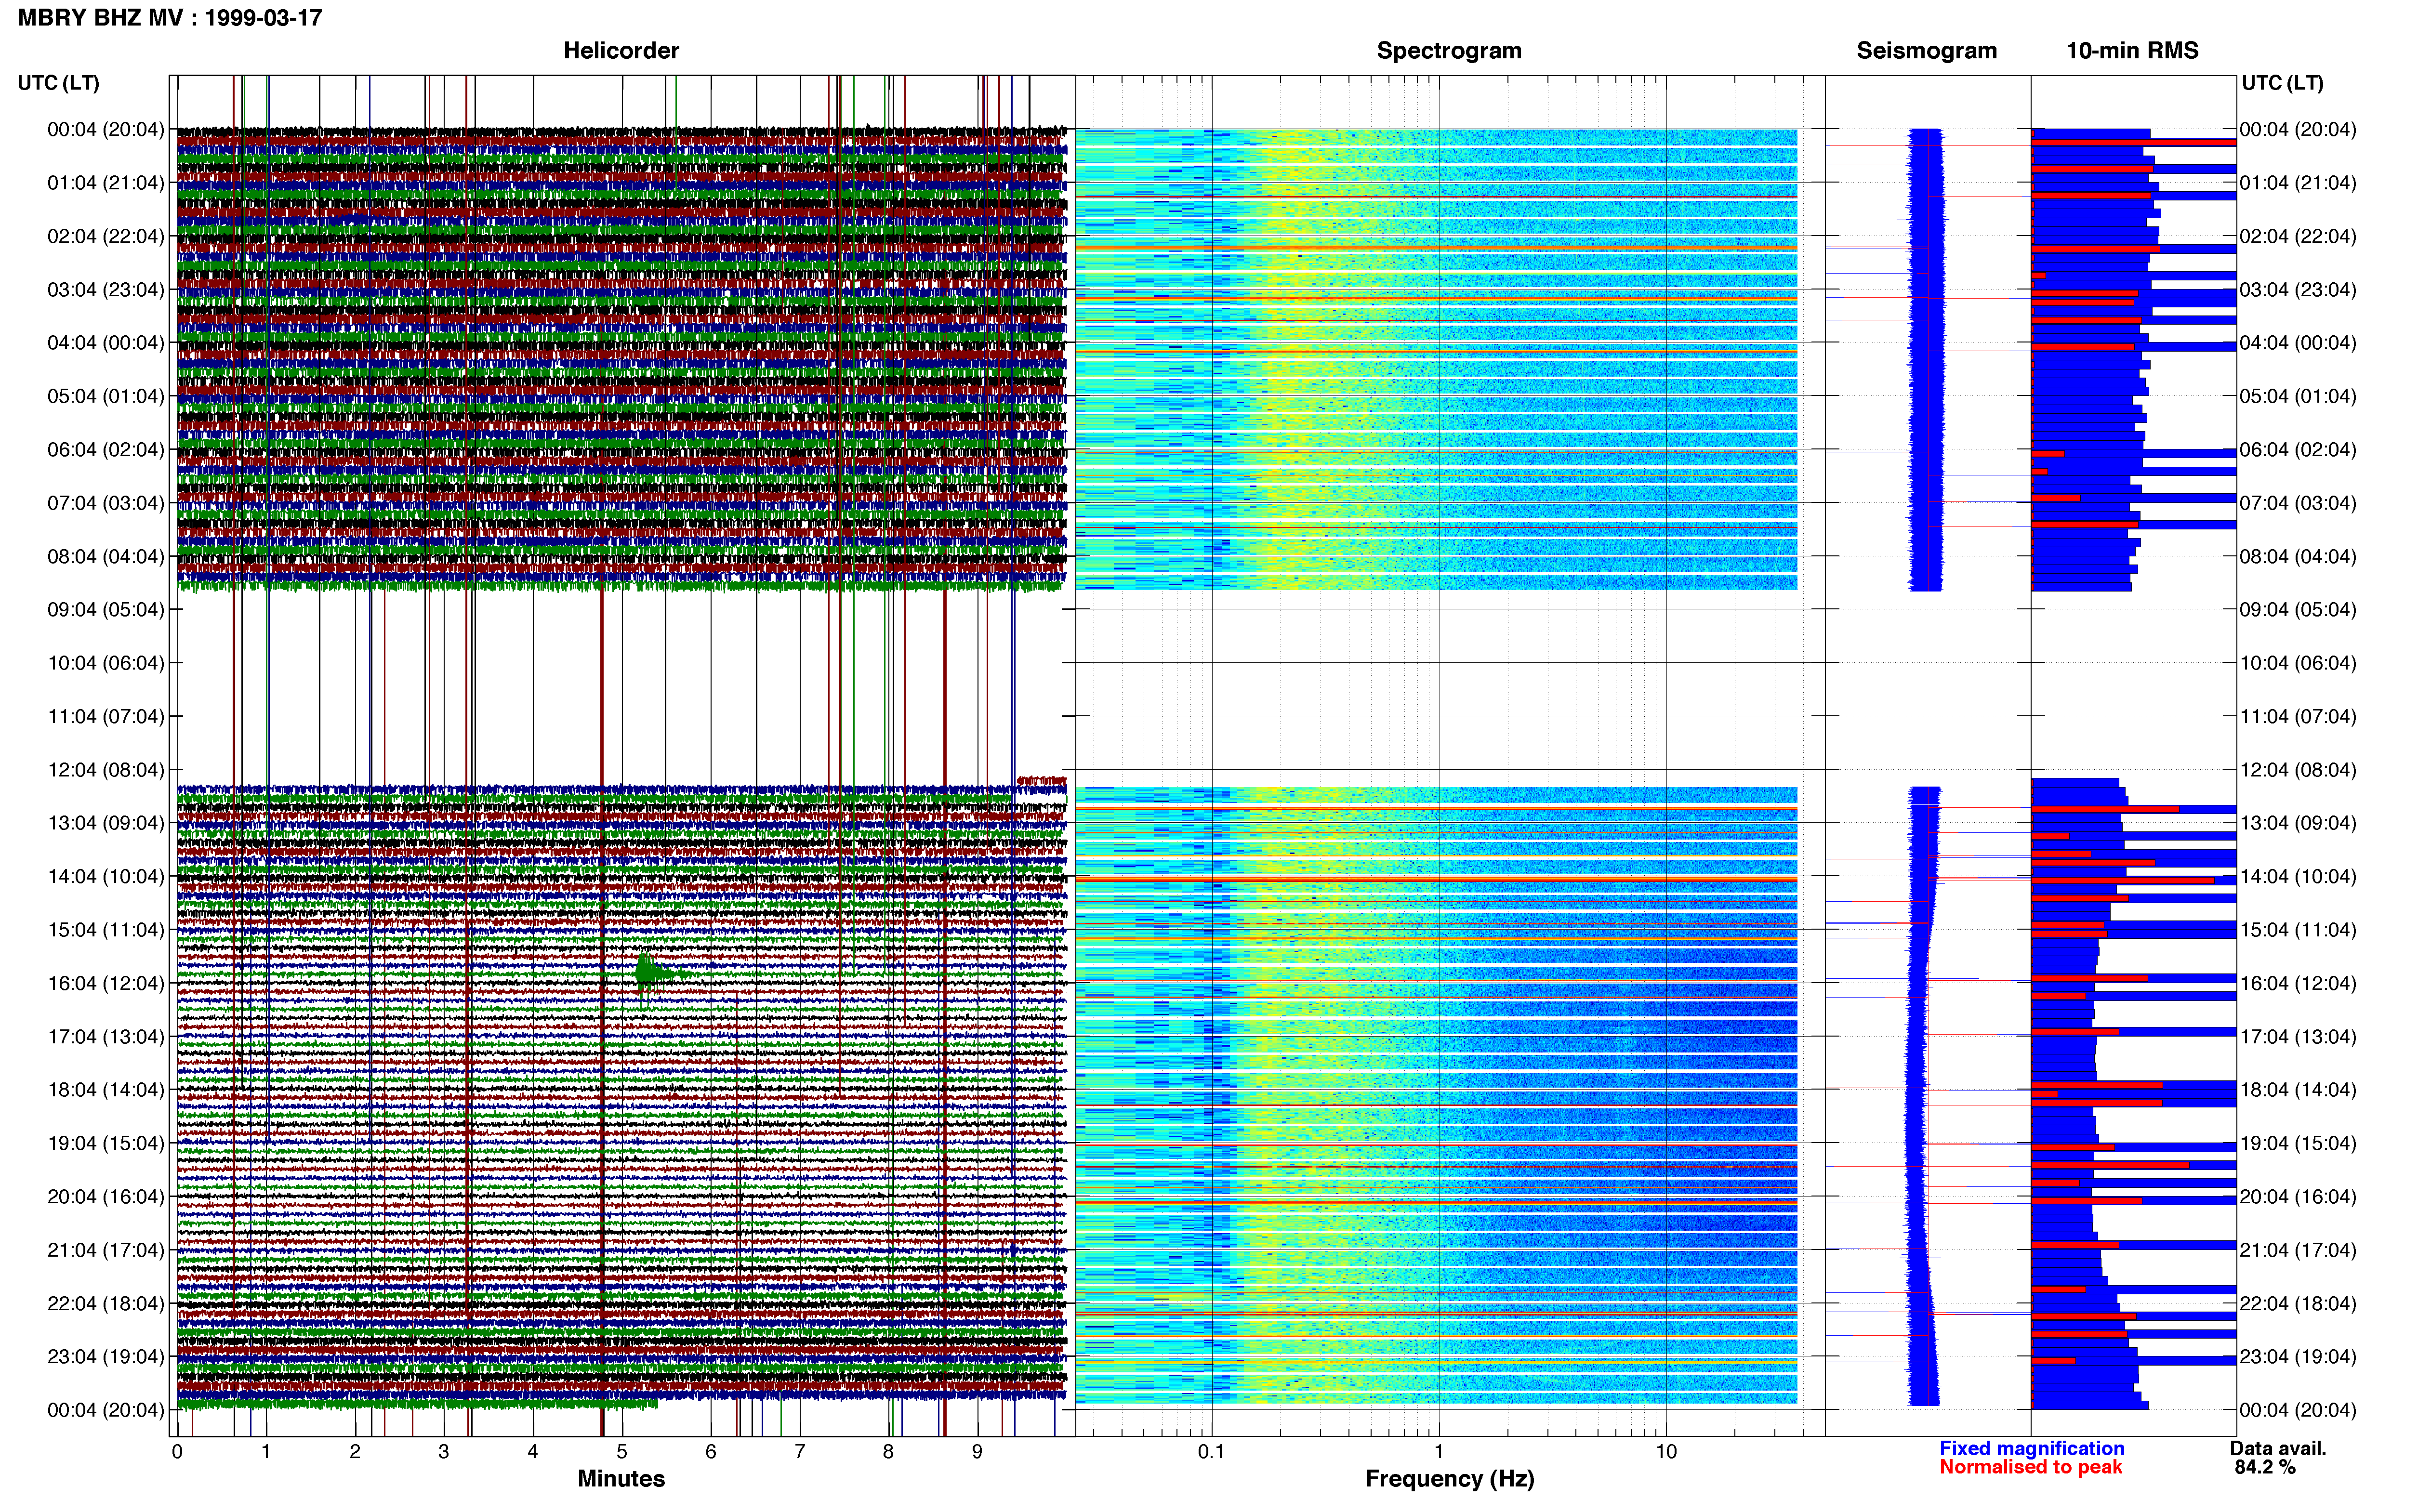The height and width of the screenshot is (1512, 2418).
Task: Click left time label '02:04 (22:04)'
Action: pos(106,236)
